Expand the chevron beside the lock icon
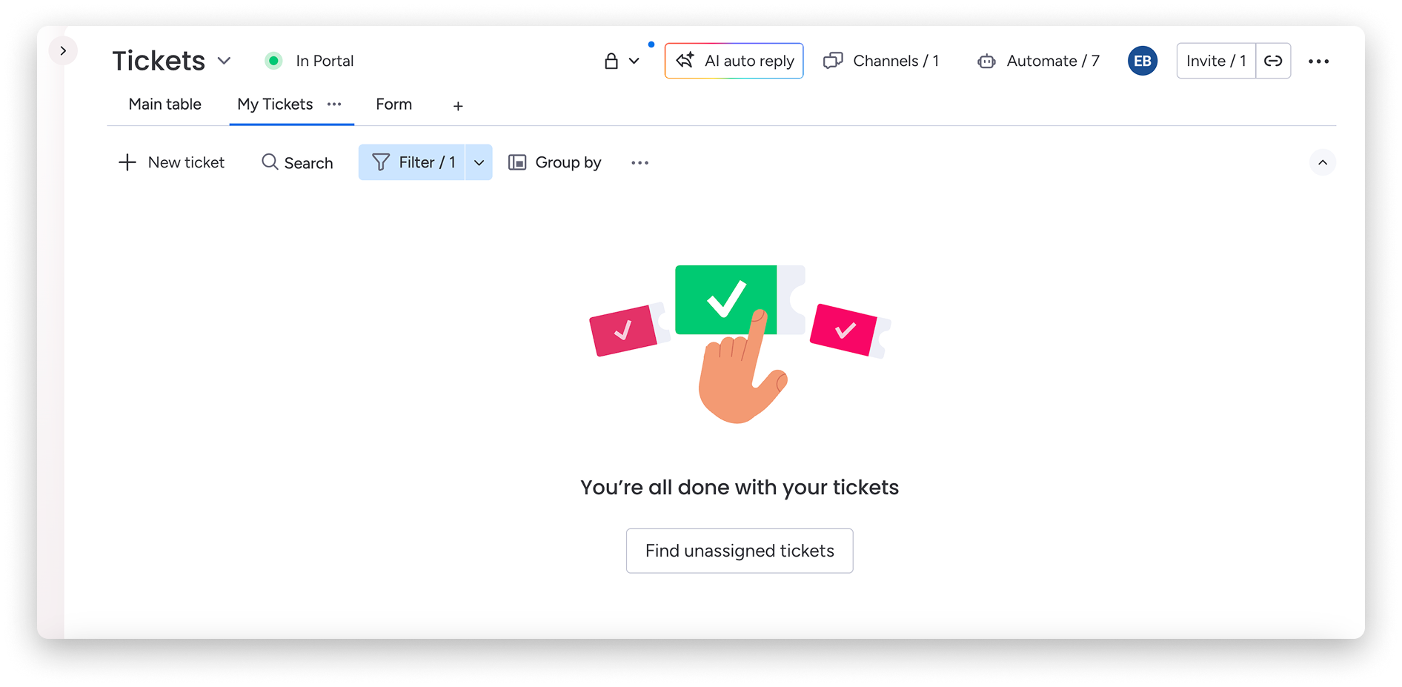Screen dimensions: 1402x687 coord(634,61)
